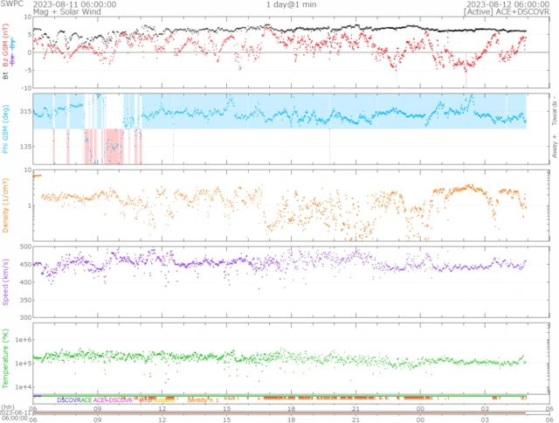Click the (hh) unit label at bottom-left
Image resolution: width=559 pixels, height=423 pixels.
(x=8, y=408)
